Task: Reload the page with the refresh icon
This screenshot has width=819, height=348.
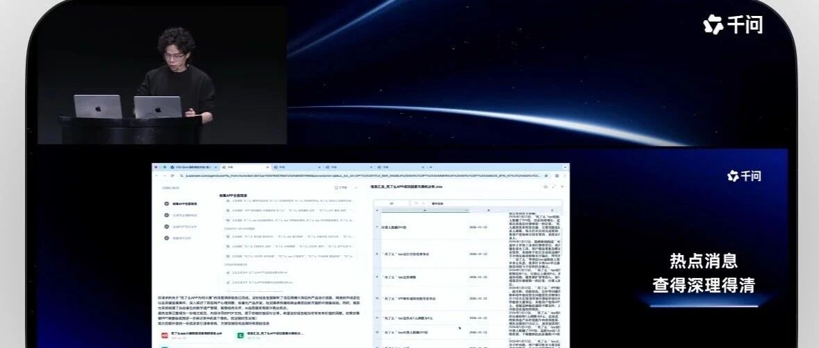Action: [x=172, y=175]
